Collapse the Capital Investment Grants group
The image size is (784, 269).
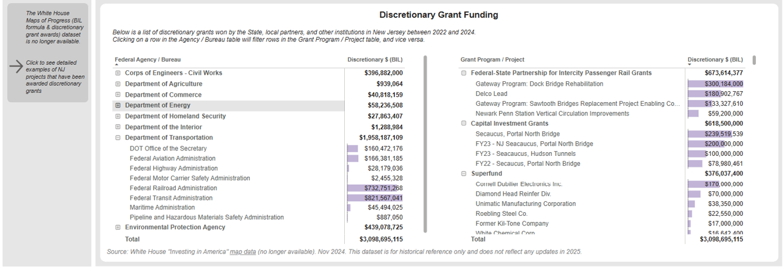tap(464, 123)
